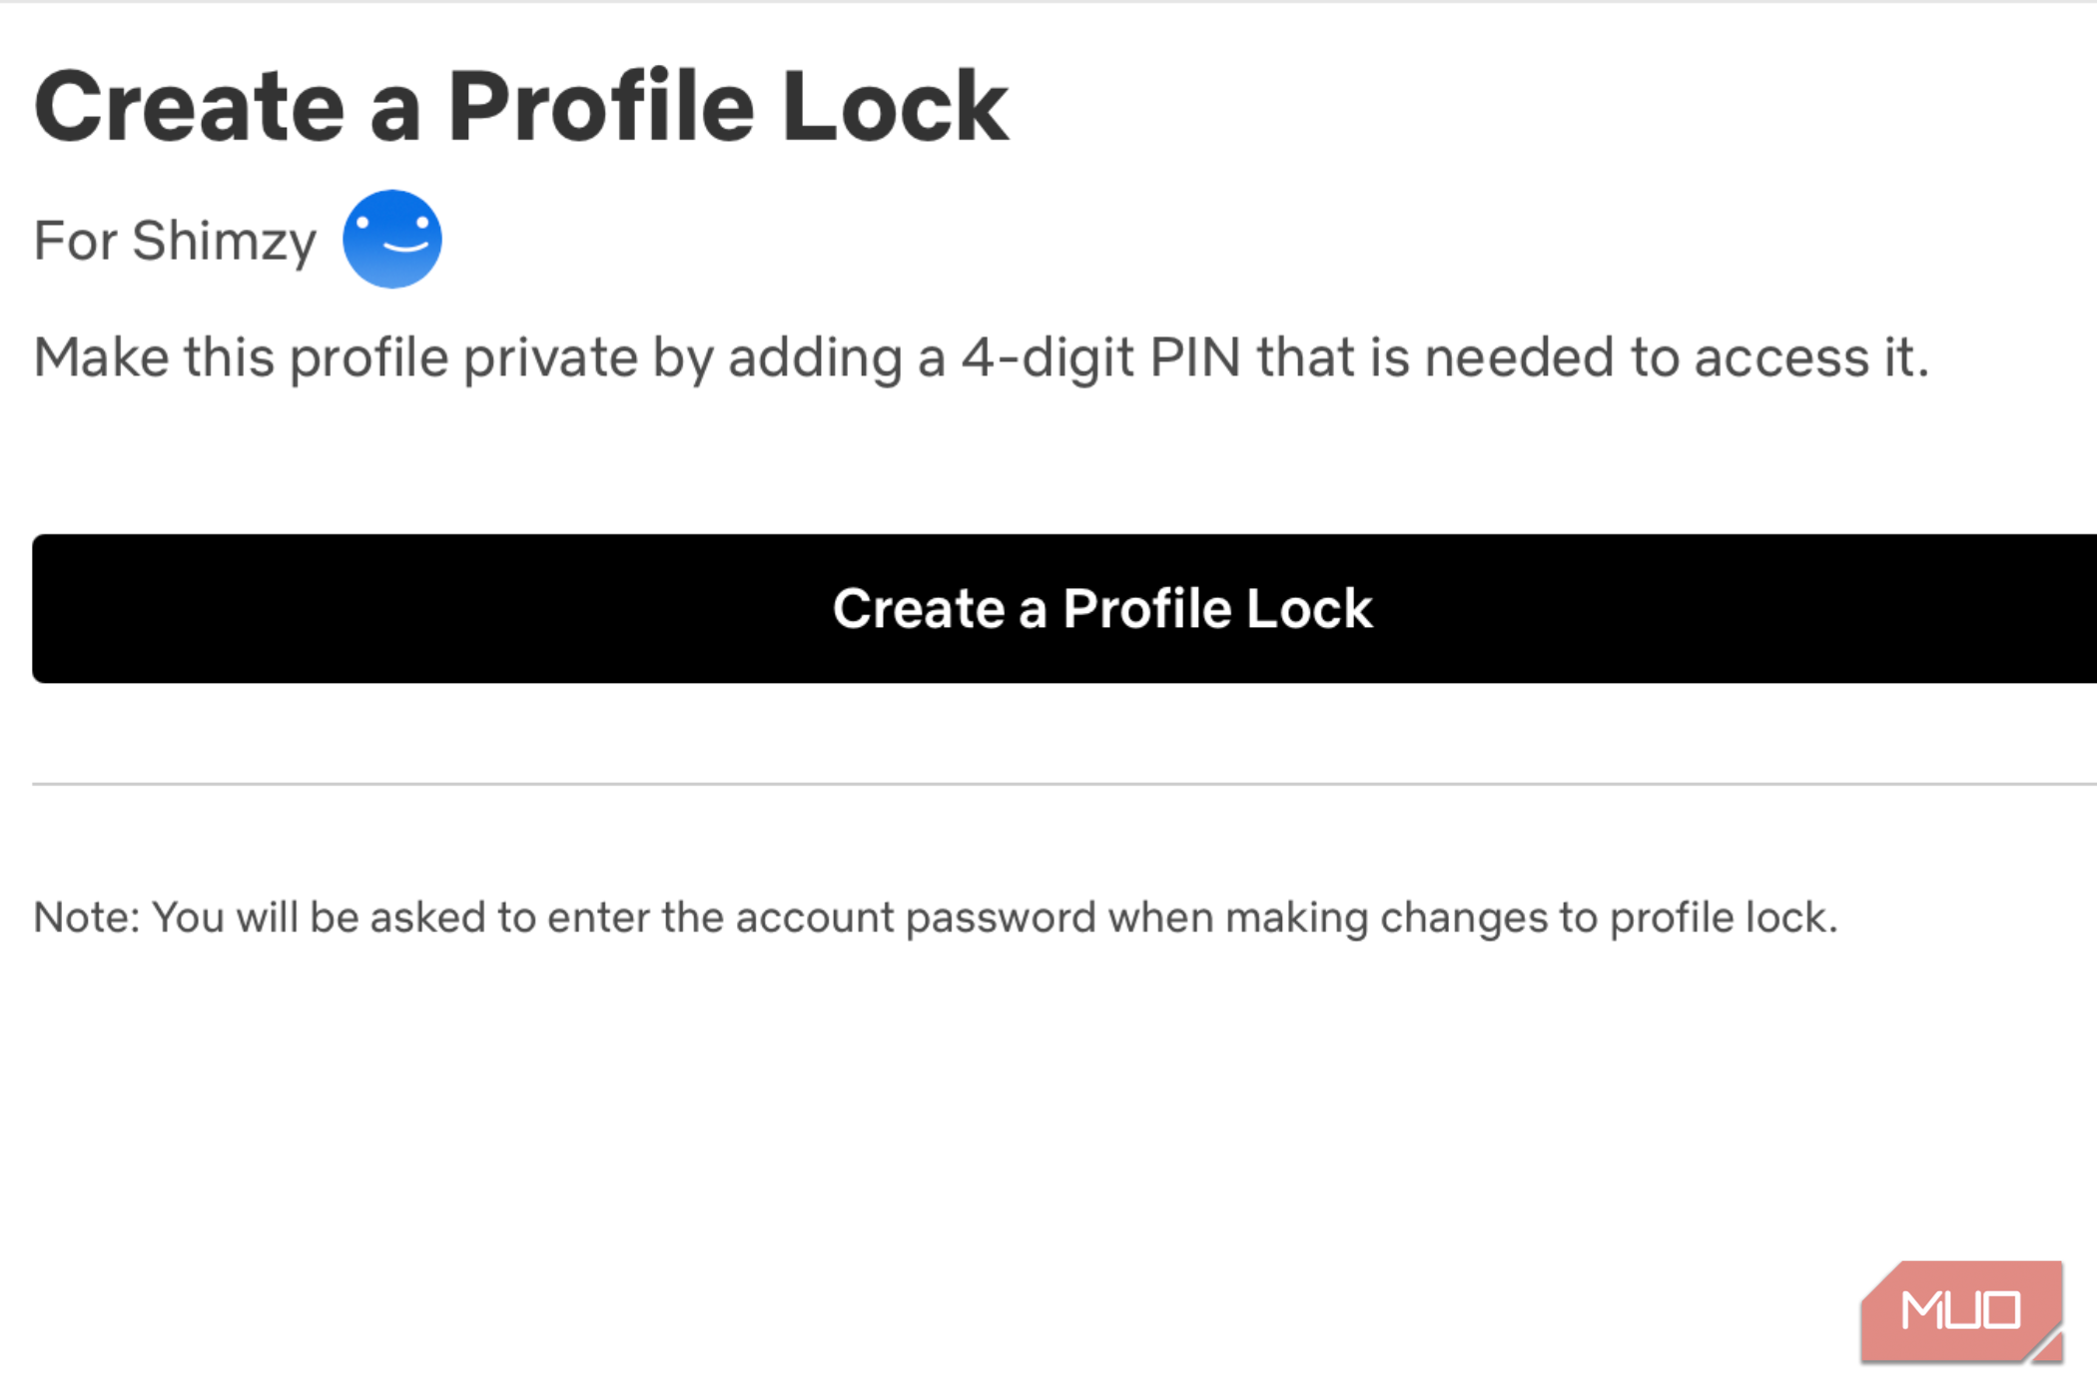Click "profile lock." ending the note text
This screenshot has height=1398, width=2097.
pyautogui.click(x=1724, y=917)
